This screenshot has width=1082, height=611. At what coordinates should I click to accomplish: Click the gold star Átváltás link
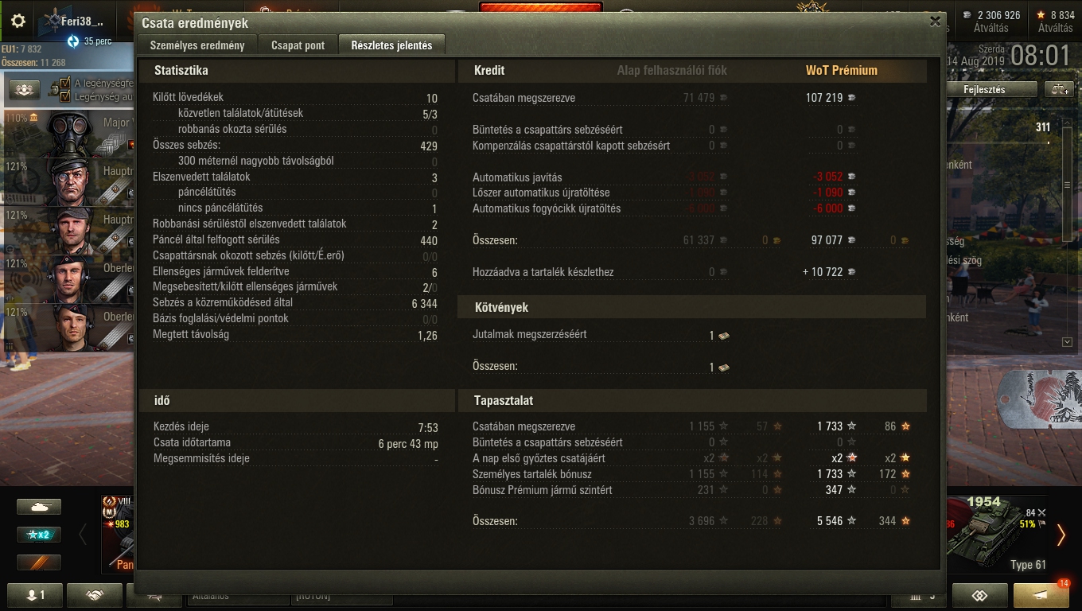[1055, 28]
